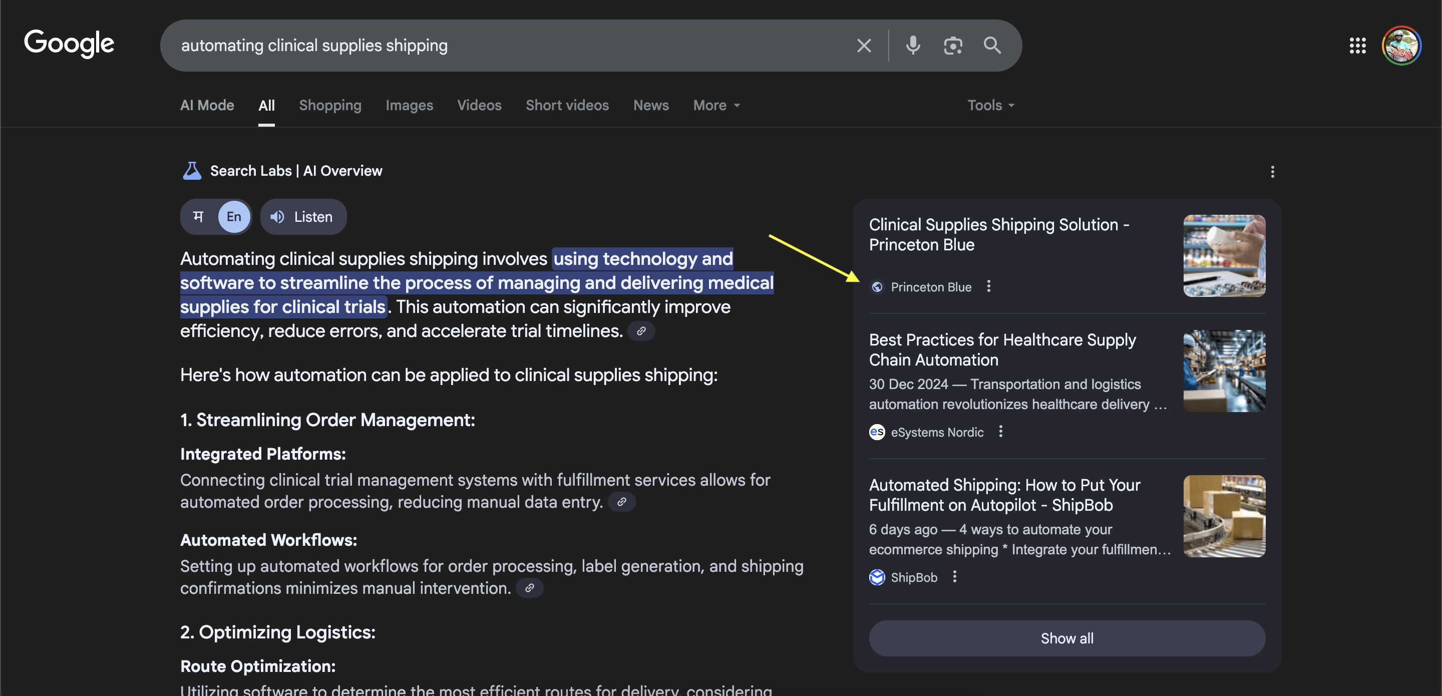Click the 'eSystems Nordic' source name
Image resolution: width=1442 pixels, height=696 pixels.
(x=937, y=432)
